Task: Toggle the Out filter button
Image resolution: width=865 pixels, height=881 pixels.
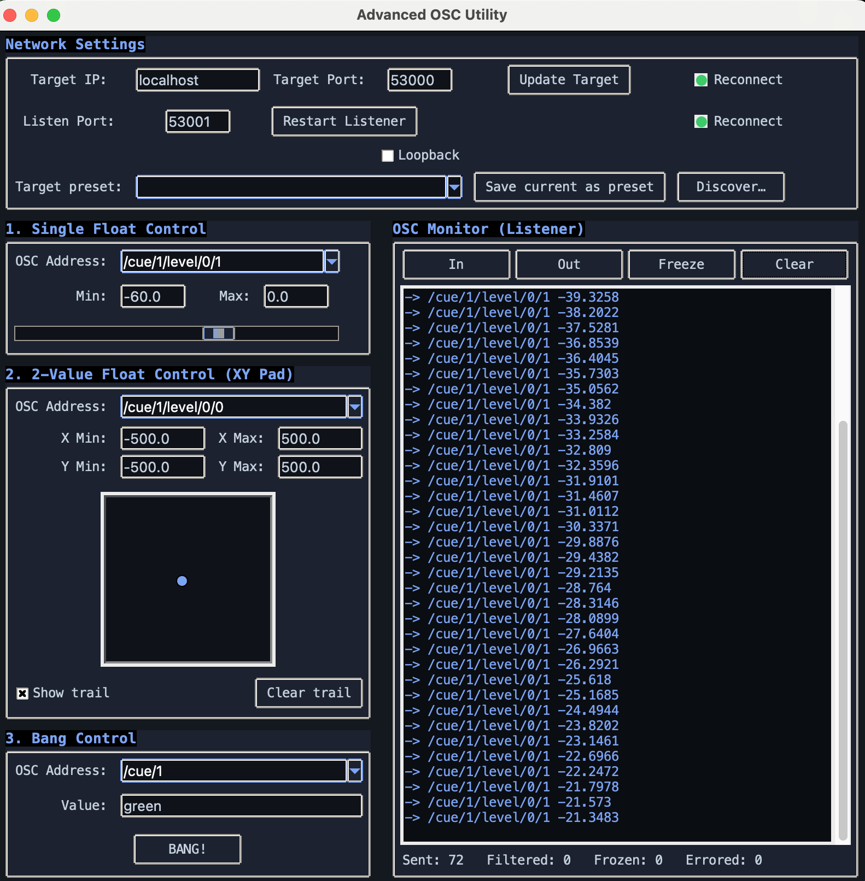Action: coord(569,265)
